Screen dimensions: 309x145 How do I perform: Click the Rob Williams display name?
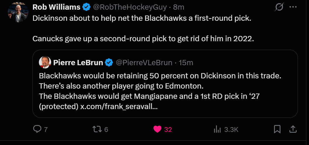point(56,7)
